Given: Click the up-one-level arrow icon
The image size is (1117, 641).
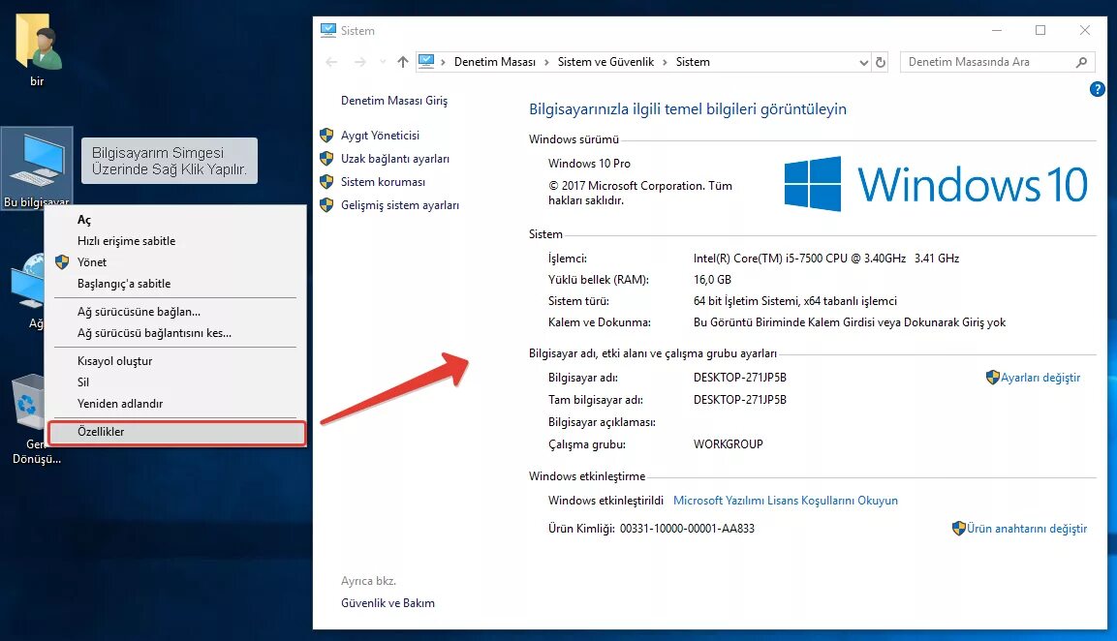Looking at the screenshot, I should click(401, 61).
